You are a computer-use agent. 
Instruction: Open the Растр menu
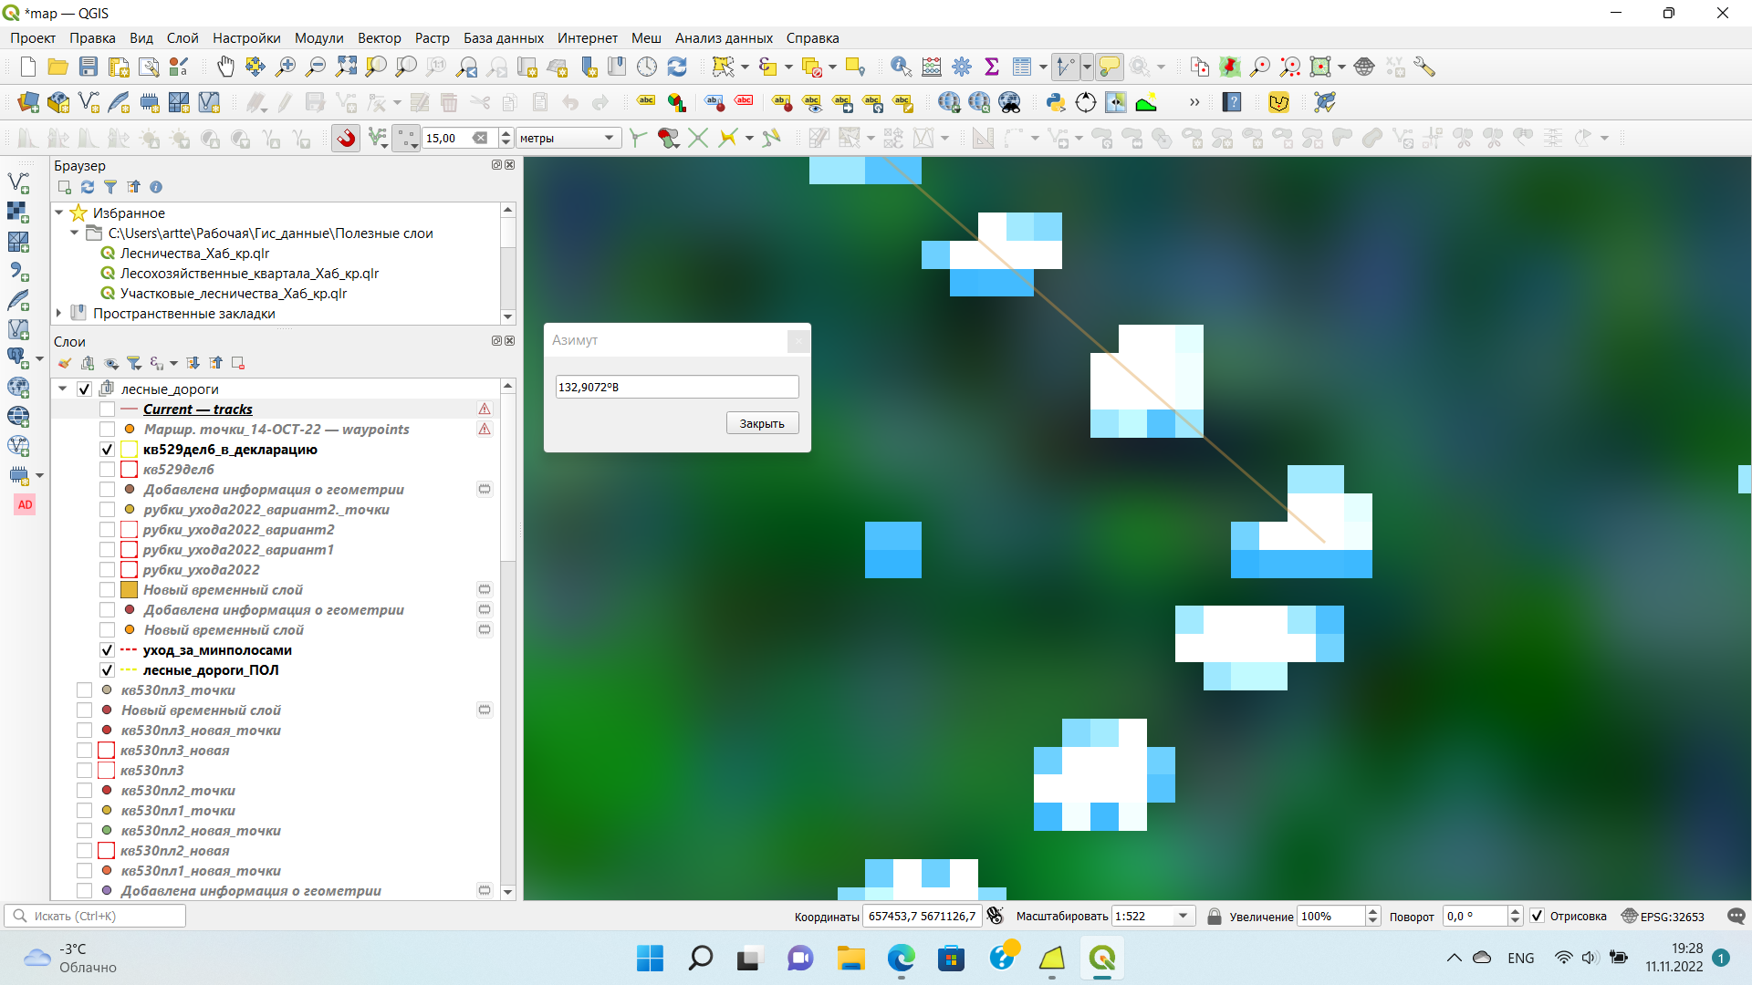coord(432,38)
